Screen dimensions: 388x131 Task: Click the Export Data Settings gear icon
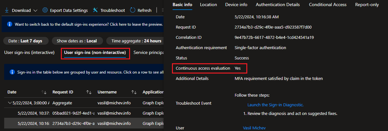click(x=45, y=10)
